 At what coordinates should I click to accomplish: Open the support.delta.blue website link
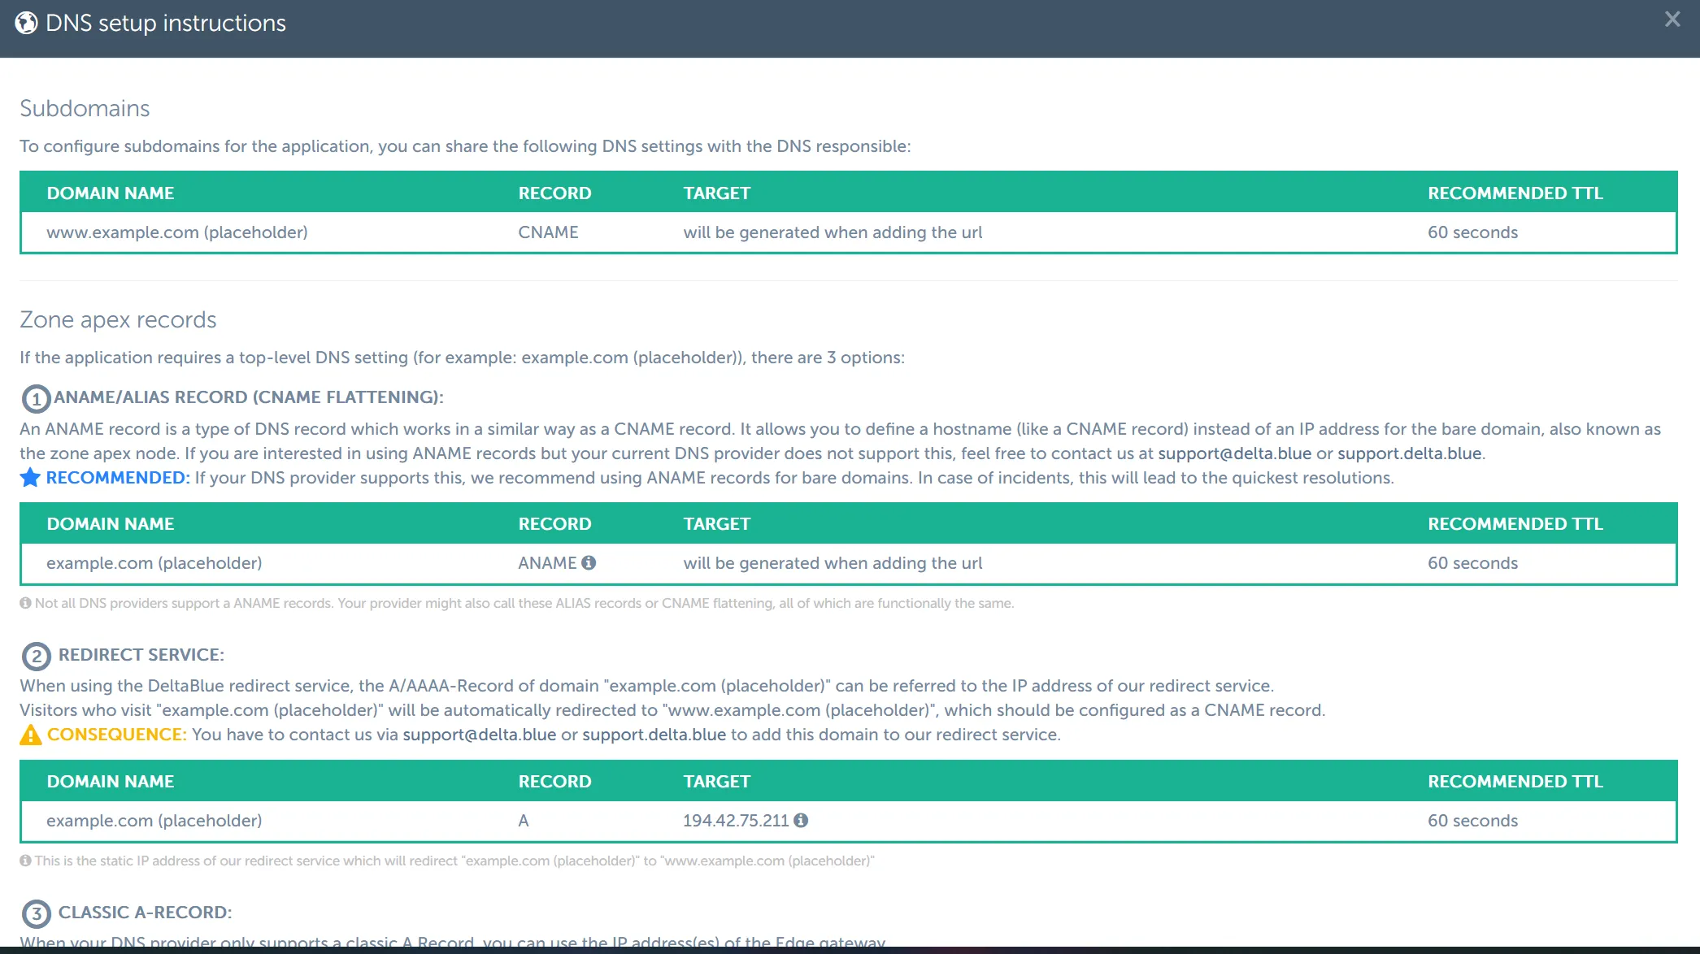1409,453
